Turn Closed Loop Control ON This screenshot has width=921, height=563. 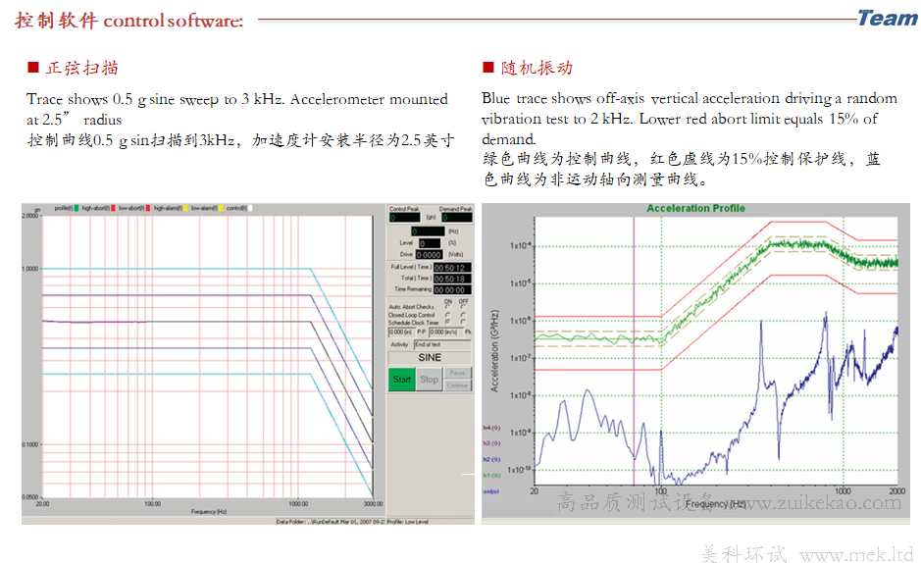pos(448,314)
